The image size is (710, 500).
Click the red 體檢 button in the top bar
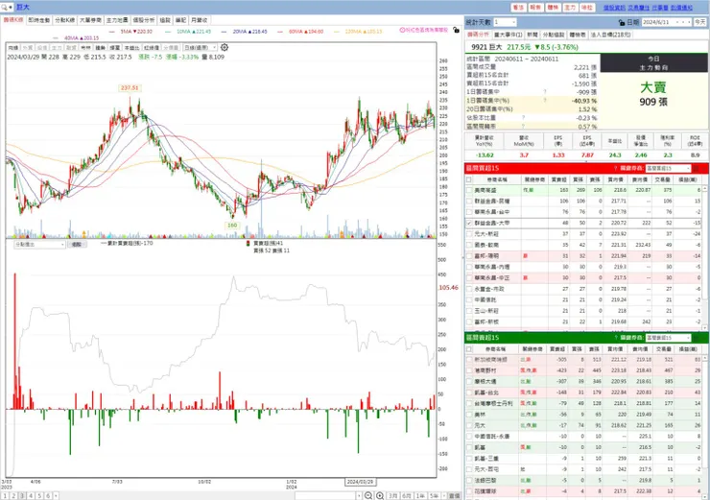[x=553, y=8]
